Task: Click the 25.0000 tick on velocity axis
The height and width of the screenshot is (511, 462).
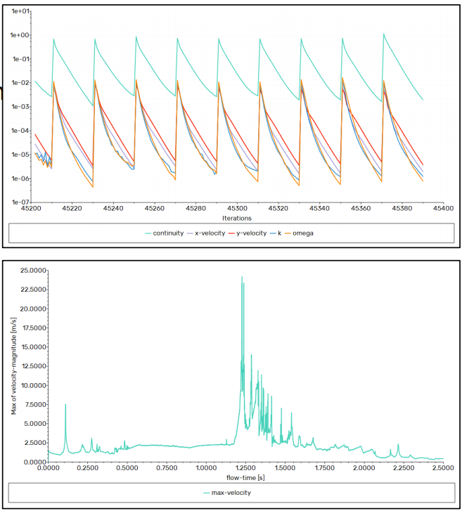Action: point(30,270)
